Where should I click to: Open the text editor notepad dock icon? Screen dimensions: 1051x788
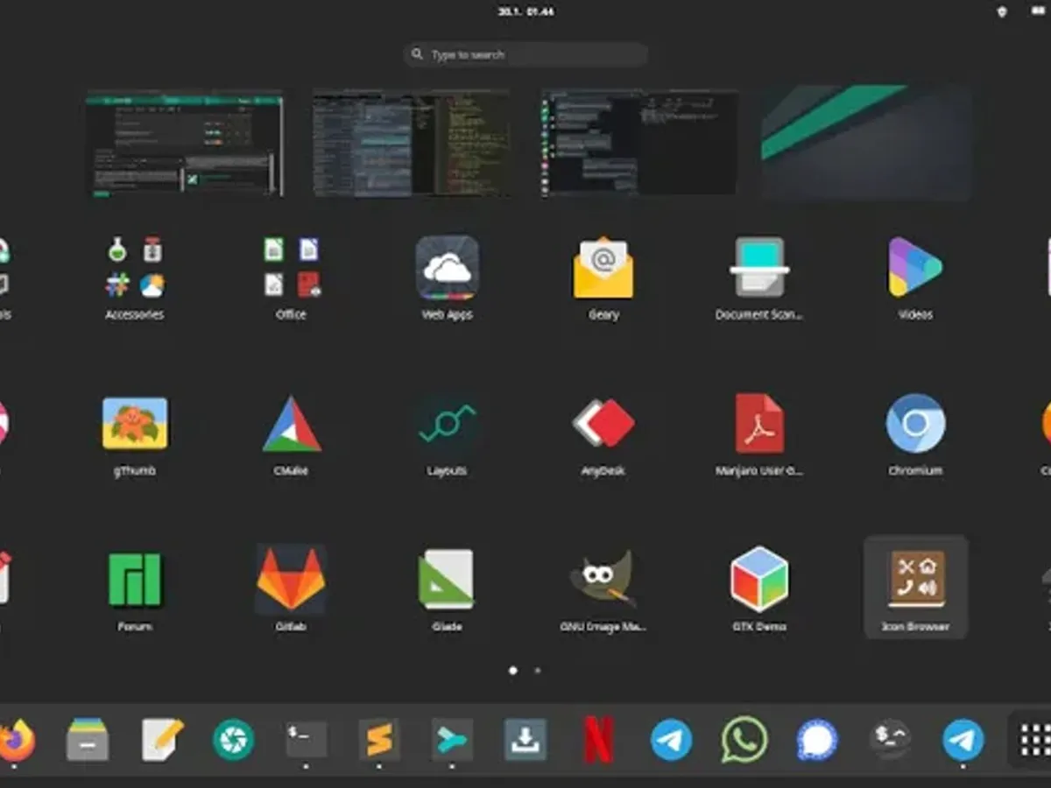(x=162, y=741)
